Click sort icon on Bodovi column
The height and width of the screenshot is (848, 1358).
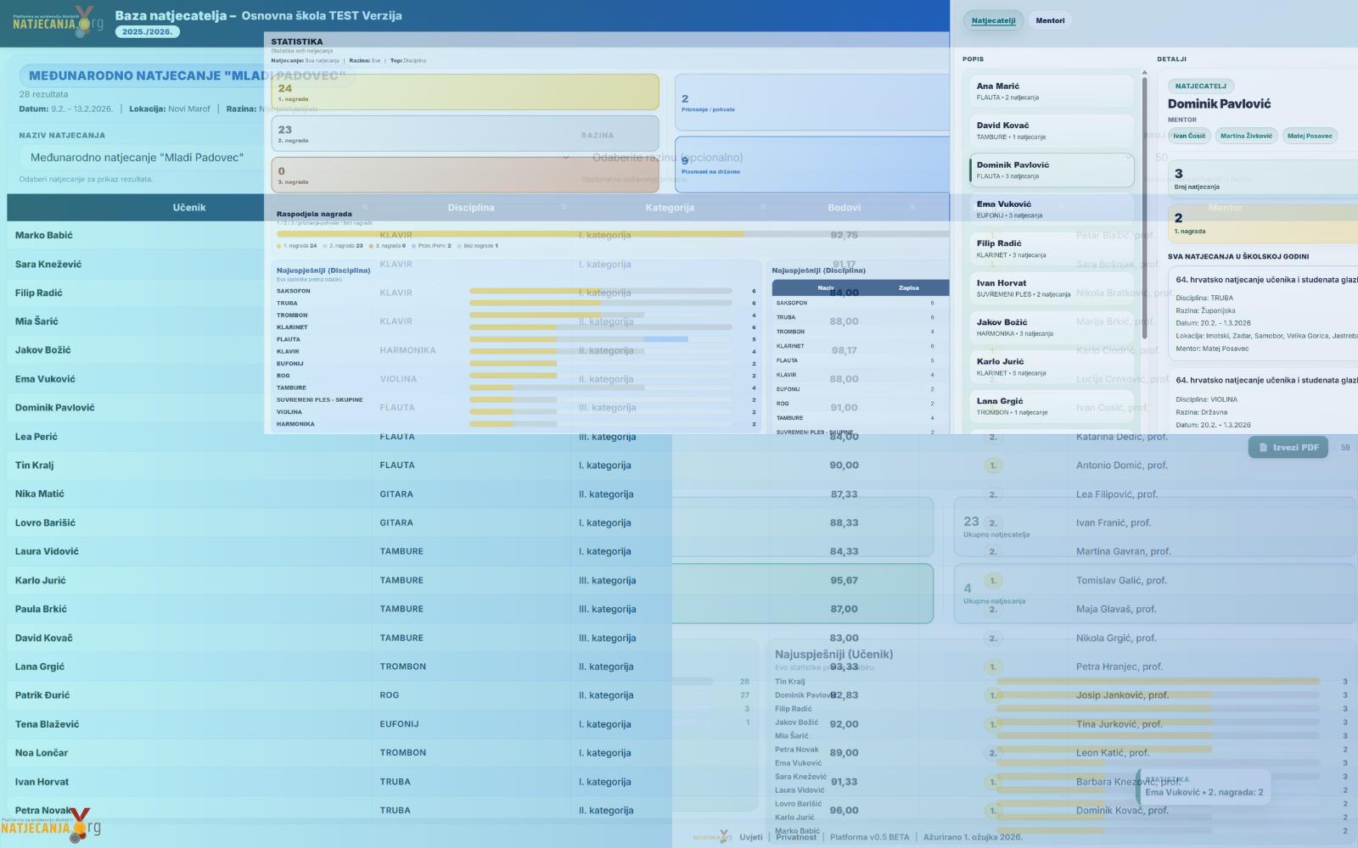point(912,207)
